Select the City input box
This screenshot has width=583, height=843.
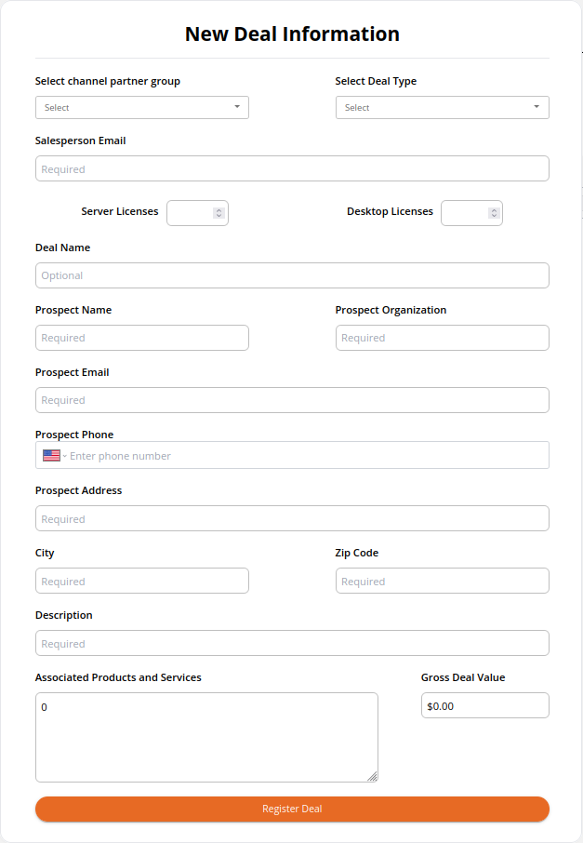pyautogui.click(x=142, y=581)
